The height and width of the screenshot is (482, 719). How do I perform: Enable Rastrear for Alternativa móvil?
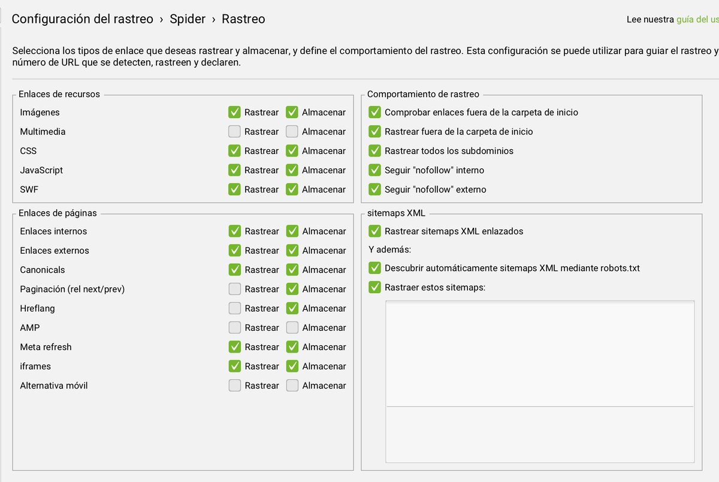tap(234, 385)
